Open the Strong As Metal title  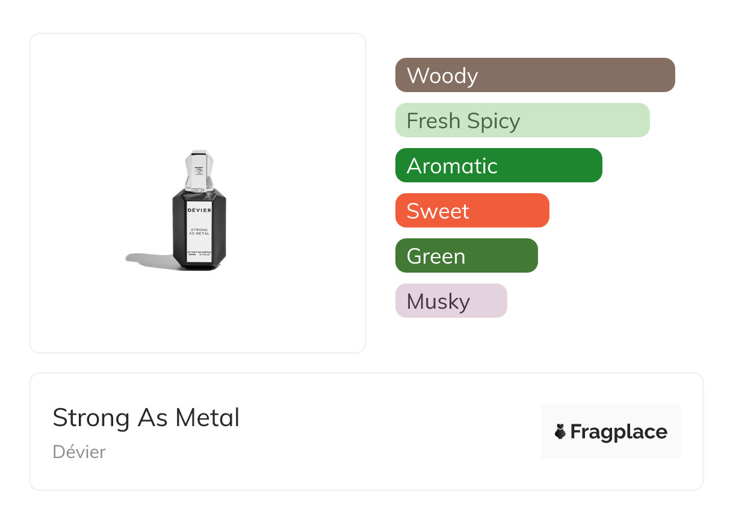coord(146,418)
